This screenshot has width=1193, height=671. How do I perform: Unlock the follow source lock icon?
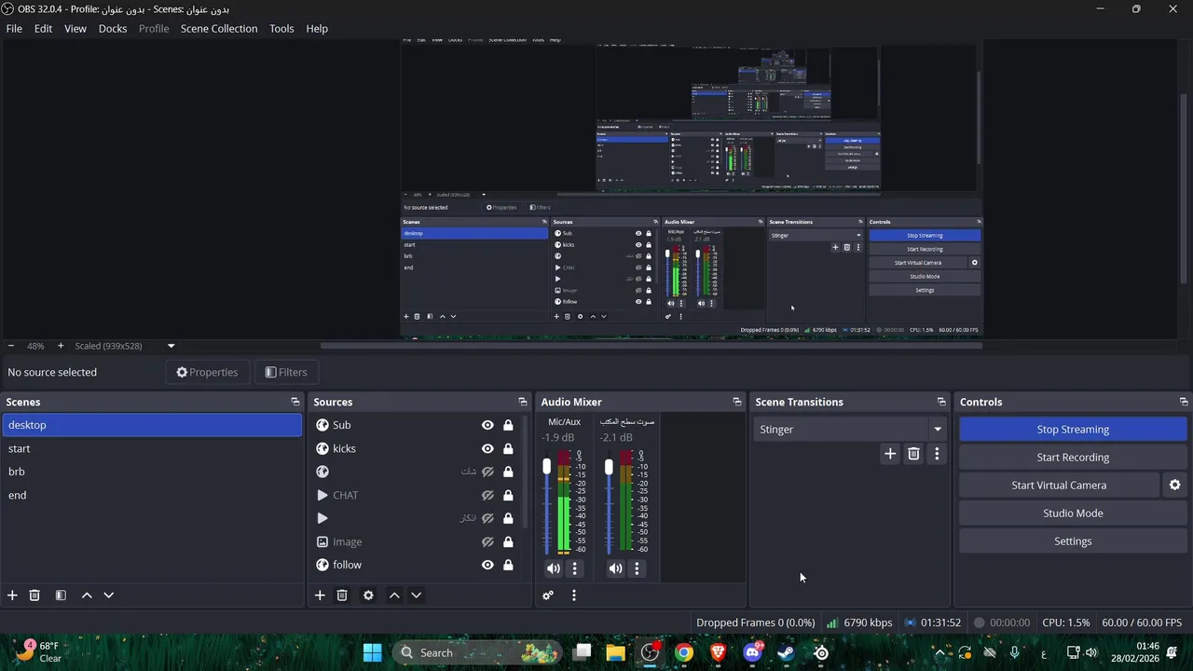[508, 565]
